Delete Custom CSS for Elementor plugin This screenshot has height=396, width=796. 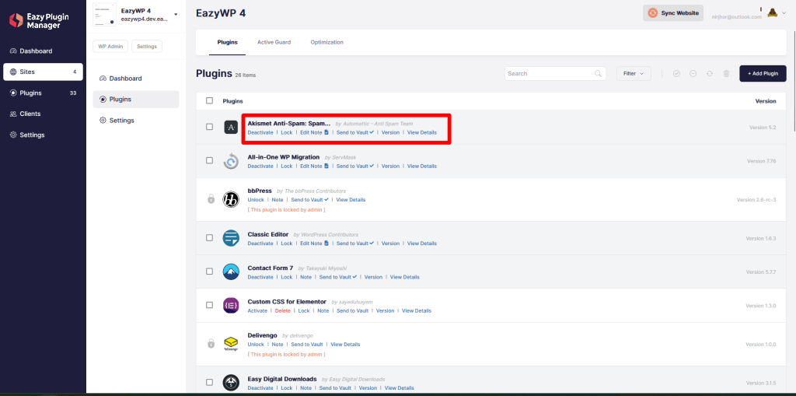point(283,310)
